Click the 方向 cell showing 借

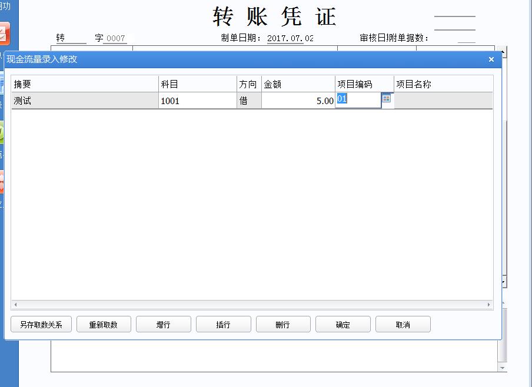249,101
